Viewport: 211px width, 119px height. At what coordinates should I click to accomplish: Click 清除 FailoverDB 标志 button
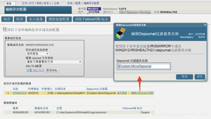[92, 19]
